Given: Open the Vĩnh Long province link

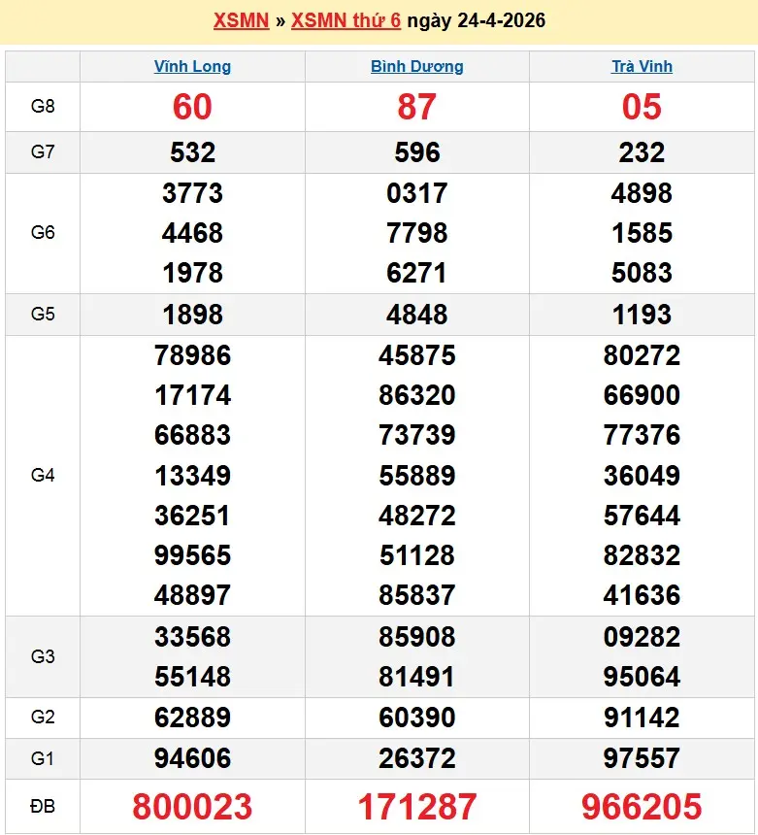Looking at the screenshot, I should click(192, 67).
